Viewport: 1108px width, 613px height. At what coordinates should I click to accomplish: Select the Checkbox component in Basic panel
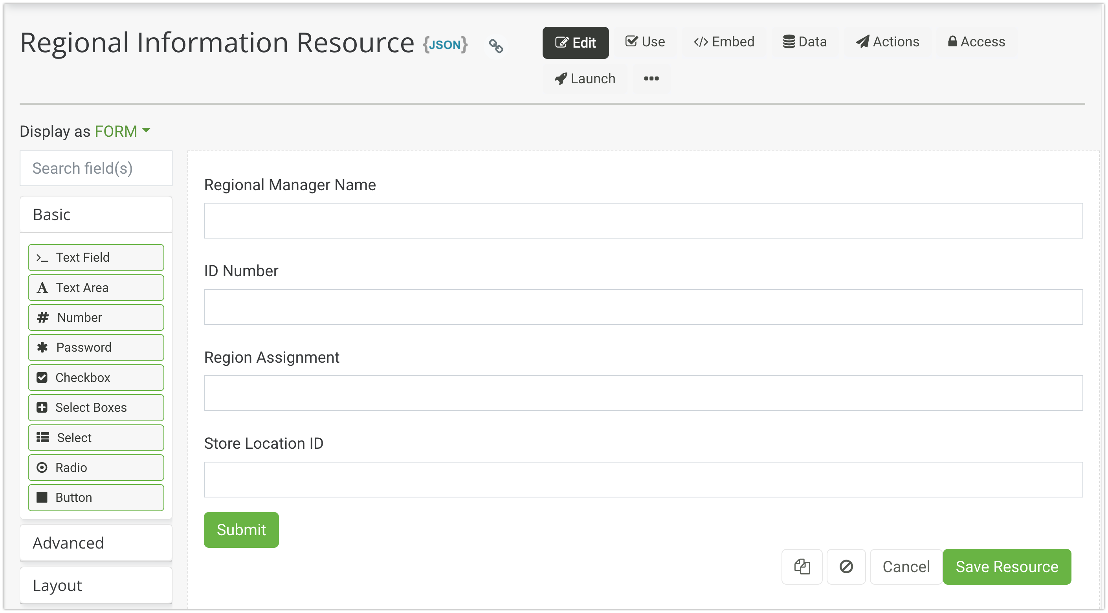pos(96,377)
